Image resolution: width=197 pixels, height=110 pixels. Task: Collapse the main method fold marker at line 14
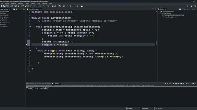(31, 50)
